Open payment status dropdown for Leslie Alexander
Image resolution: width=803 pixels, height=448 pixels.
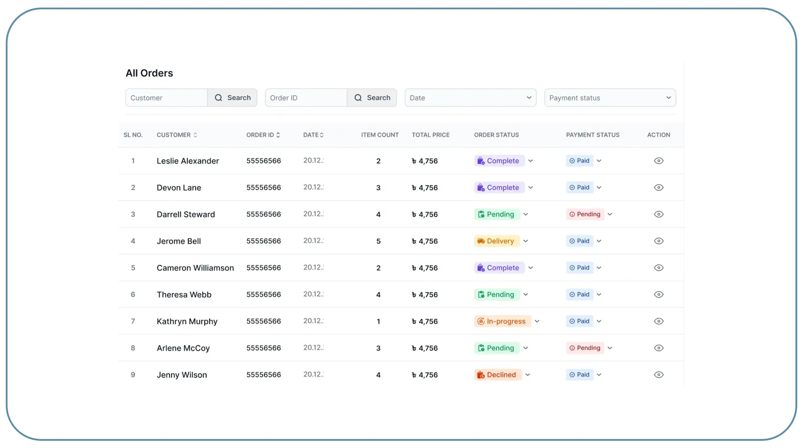(599, 161)
